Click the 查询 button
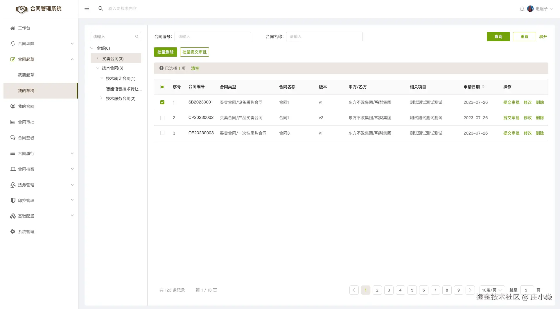 click(x=498, y=37)
